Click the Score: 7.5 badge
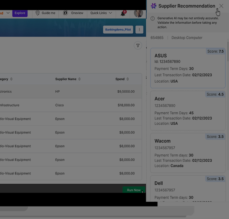Image resolution: width=229 pixels, height=219 pixels. pyautogui.click(x=215, y=51)
